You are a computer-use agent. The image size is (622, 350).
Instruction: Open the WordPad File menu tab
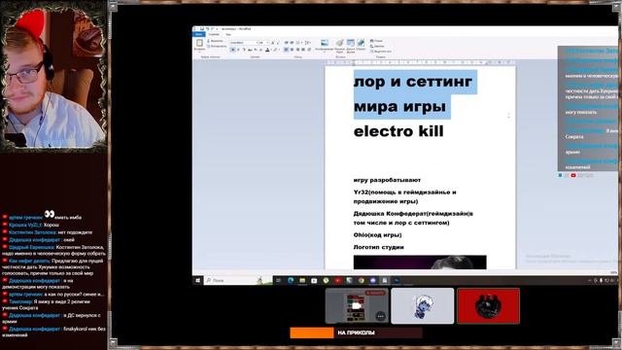(x=198, y=35)
